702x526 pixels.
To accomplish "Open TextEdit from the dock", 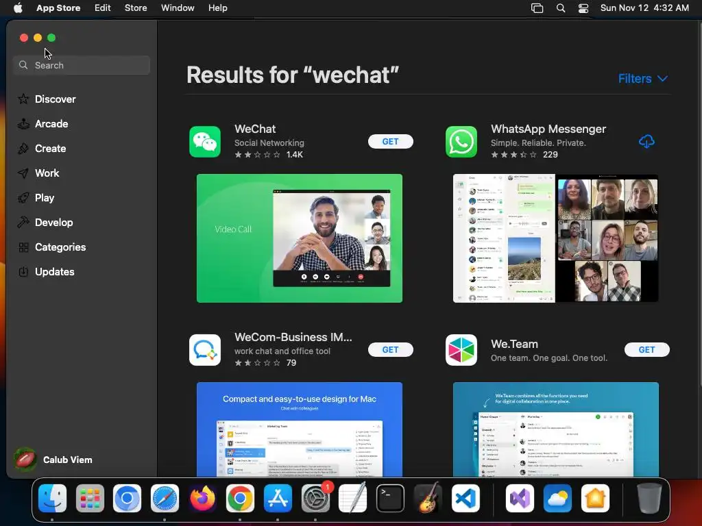I will [x=353, y=498].
